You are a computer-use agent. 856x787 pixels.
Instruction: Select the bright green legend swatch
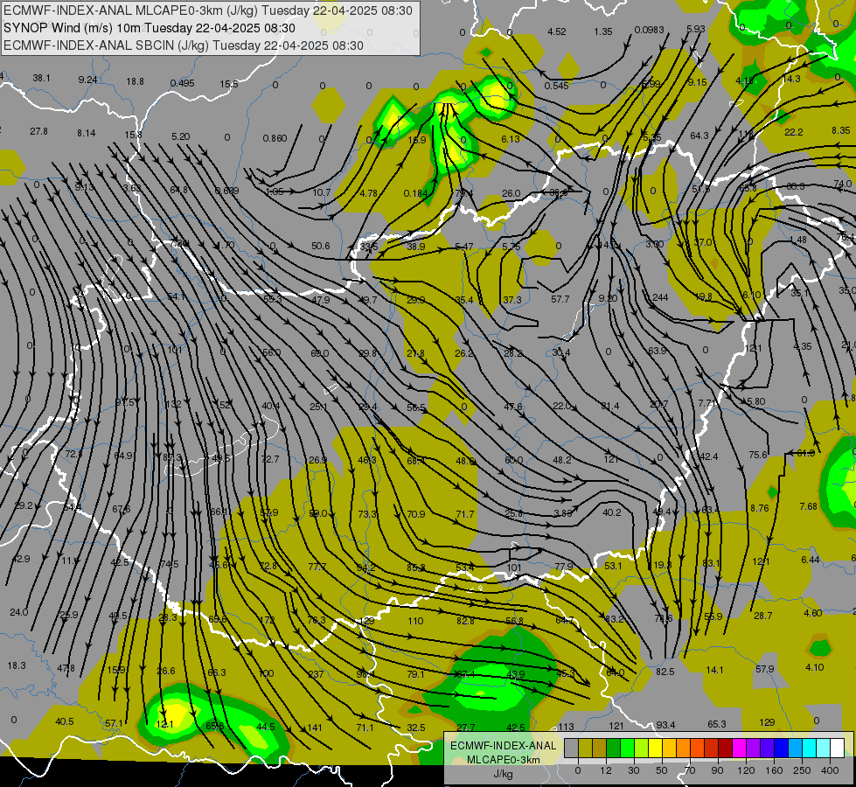point(628,748)
